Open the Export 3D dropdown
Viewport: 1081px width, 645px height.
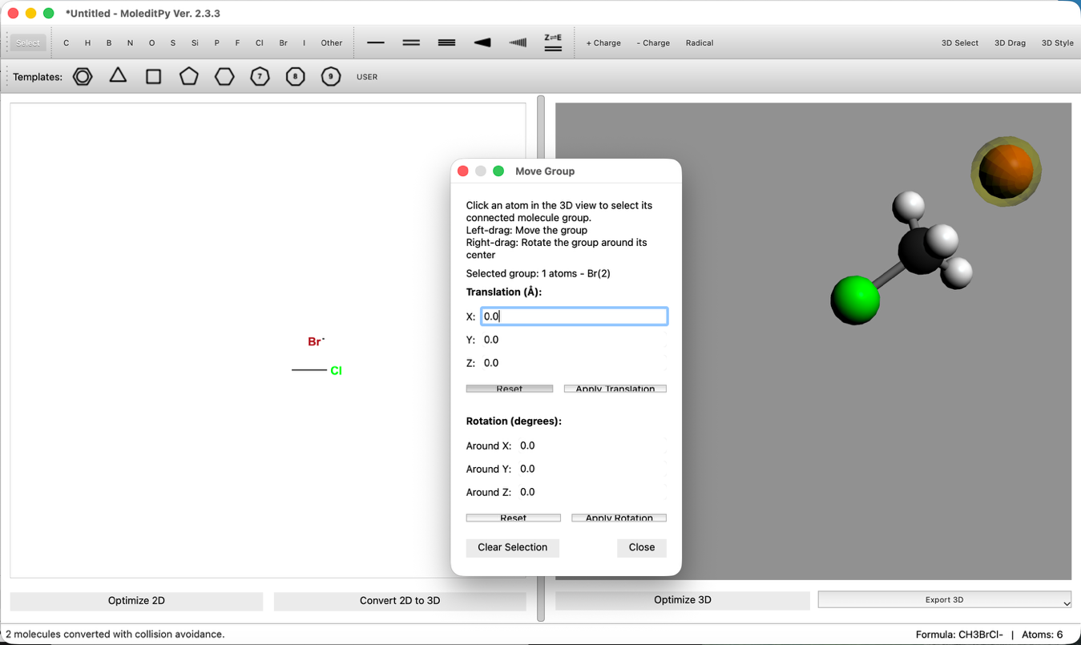tap(944, 600)
